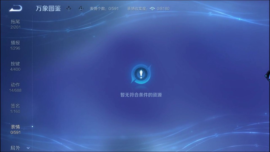Open the search magnifier icon in header
This screenshot has width=270, height=152.
[81, 8]
